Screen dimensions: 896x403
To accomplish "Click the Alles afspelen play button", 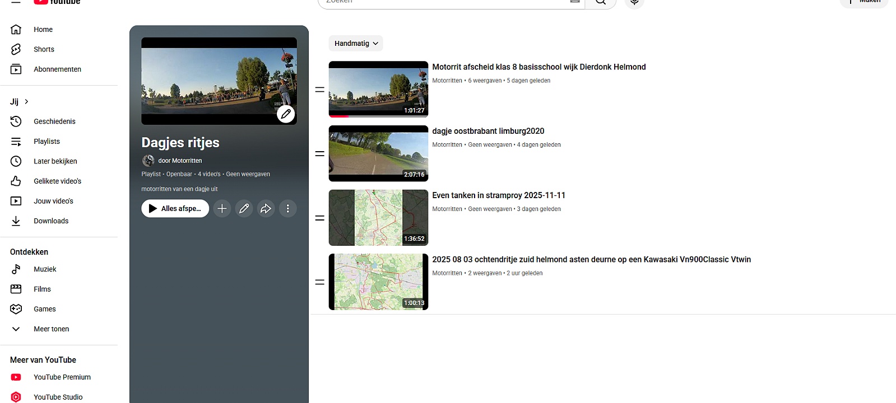I will [175, 209].
